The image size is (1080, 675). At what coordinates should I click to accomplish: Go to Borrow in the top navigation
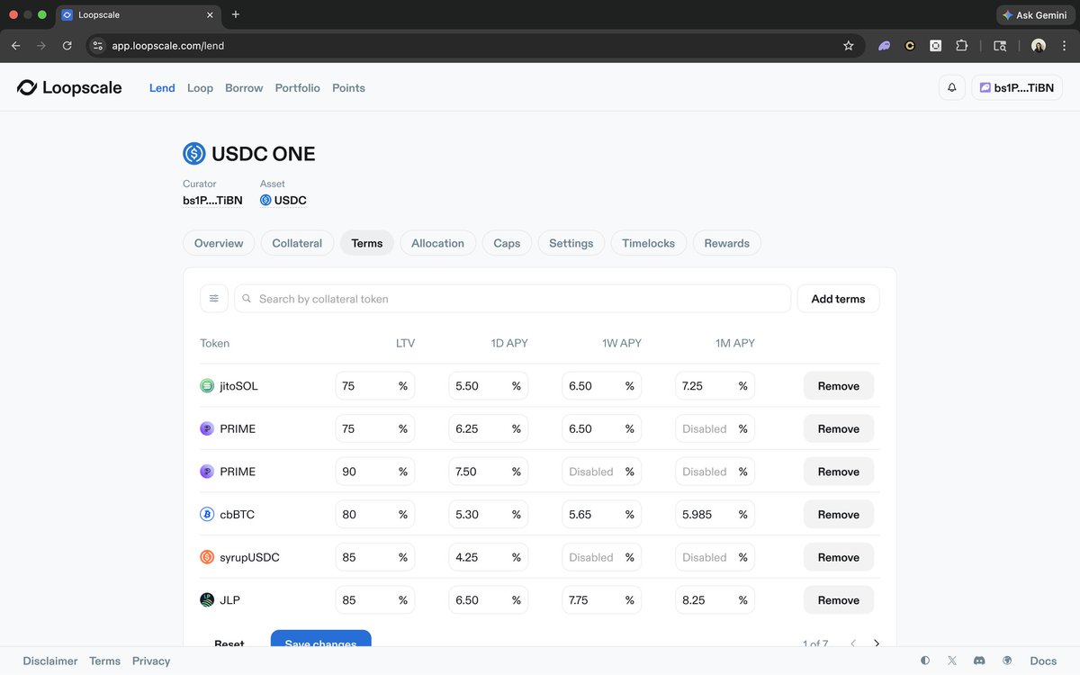point(244,88)
